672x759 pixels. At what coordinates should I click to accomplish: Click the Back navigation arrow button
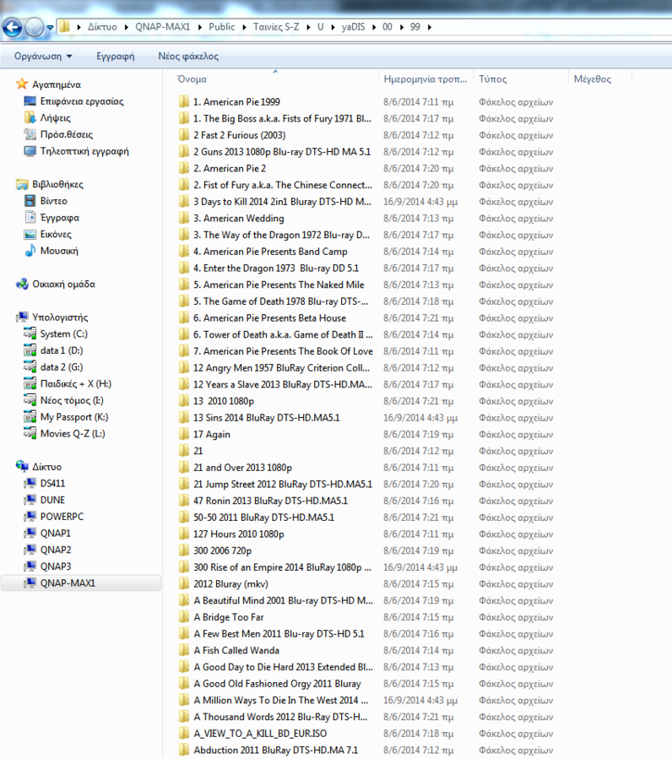point(12,27)
